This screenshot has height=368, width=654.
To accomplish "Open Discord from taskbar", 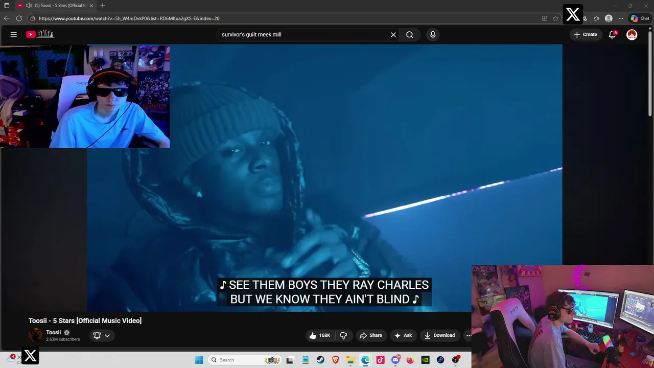I will click(x=395, y=360).
